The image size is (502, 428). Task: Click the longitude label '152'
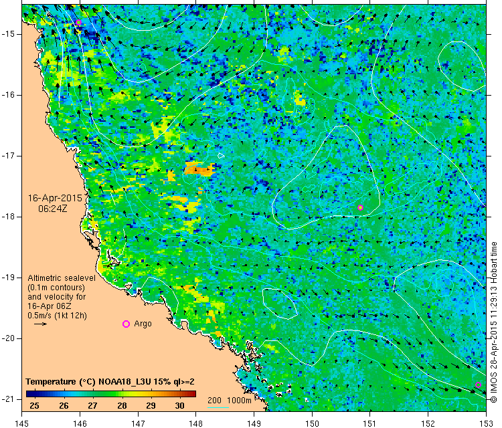428,423
